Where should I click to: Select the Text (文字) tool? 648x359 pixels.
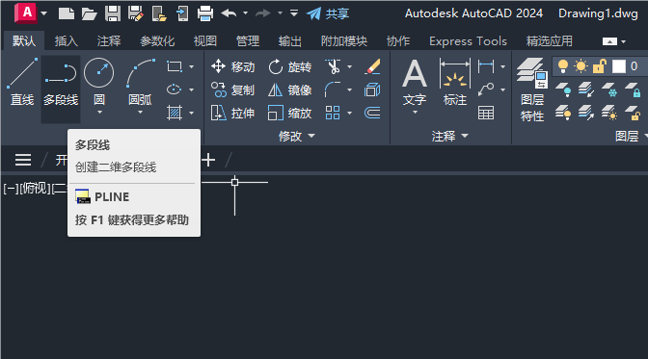click(x=415, y=82)
